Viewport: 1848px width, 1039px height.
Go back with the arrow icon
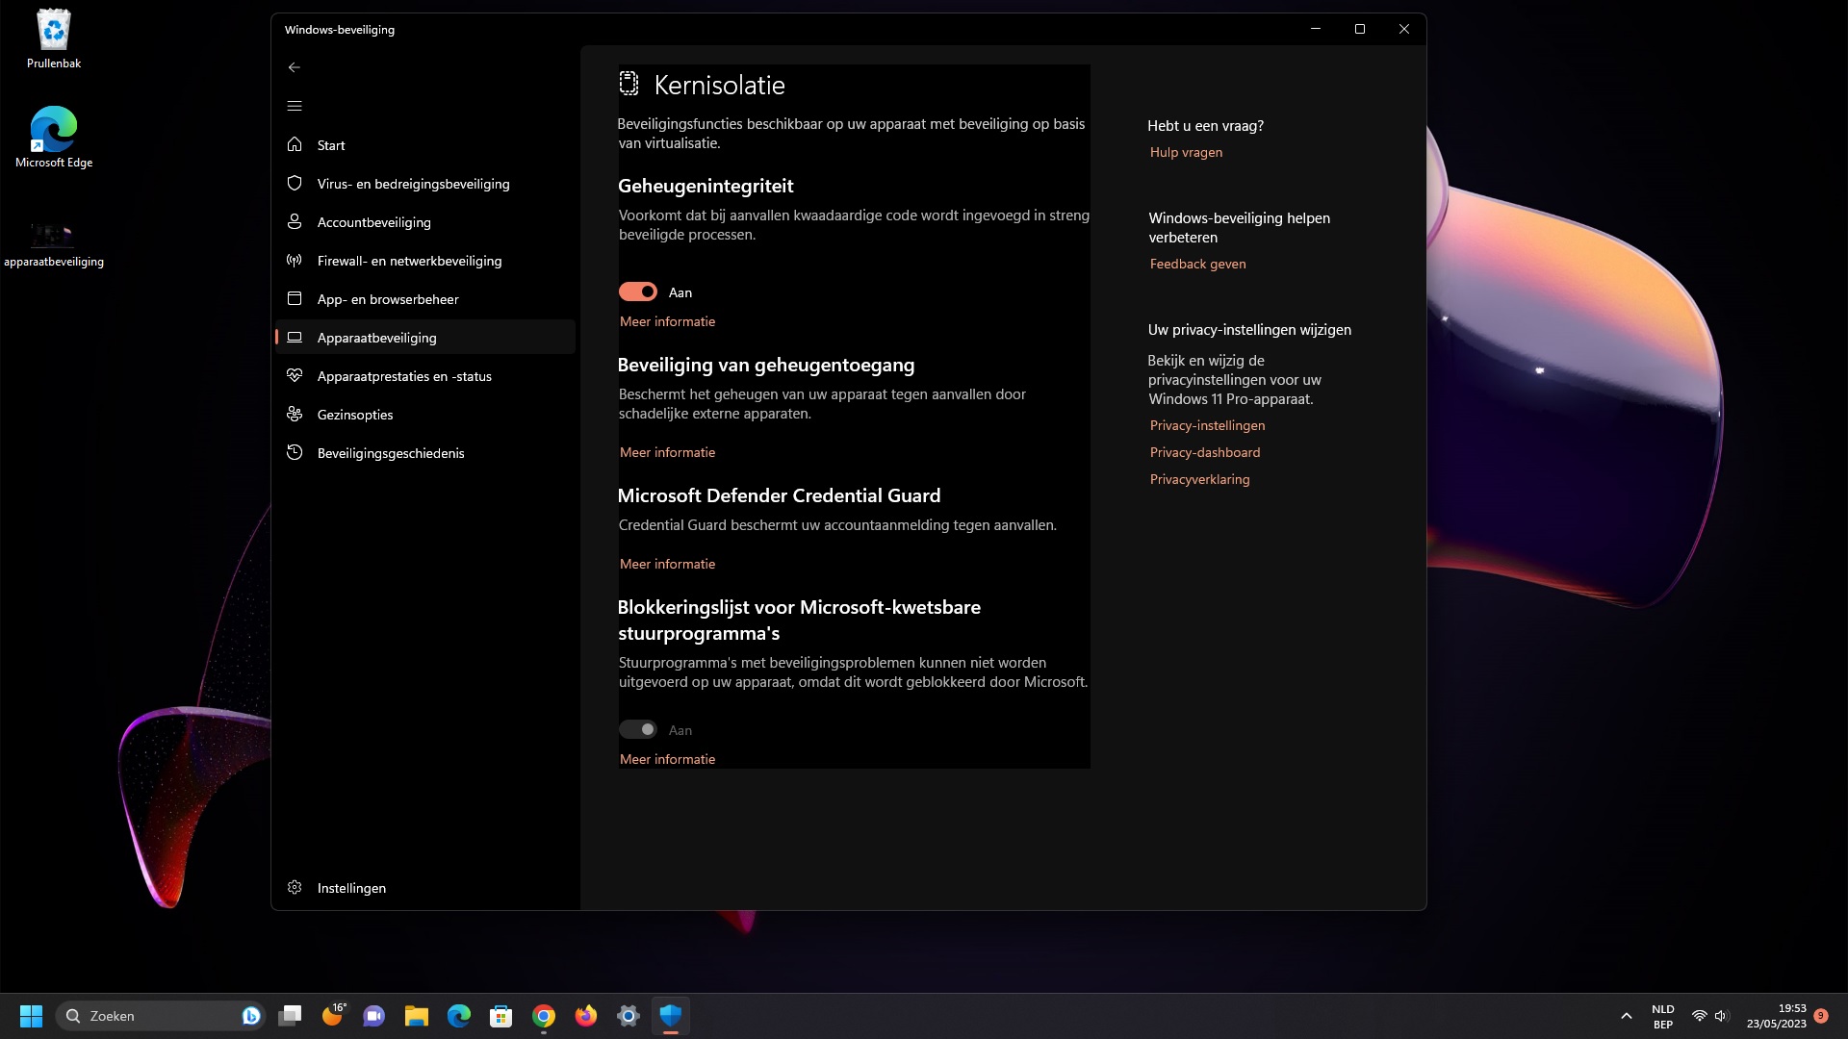pos(295,67)
